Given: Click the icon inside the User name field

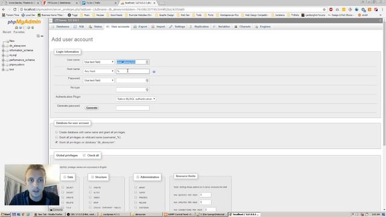Looking at the screenshot, I should point(147,62).
